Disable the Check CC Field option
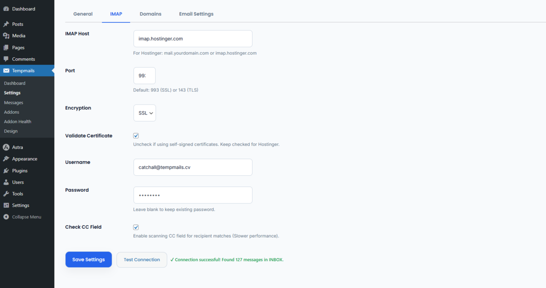Screen dimensions: 546x288 (136, 227)
